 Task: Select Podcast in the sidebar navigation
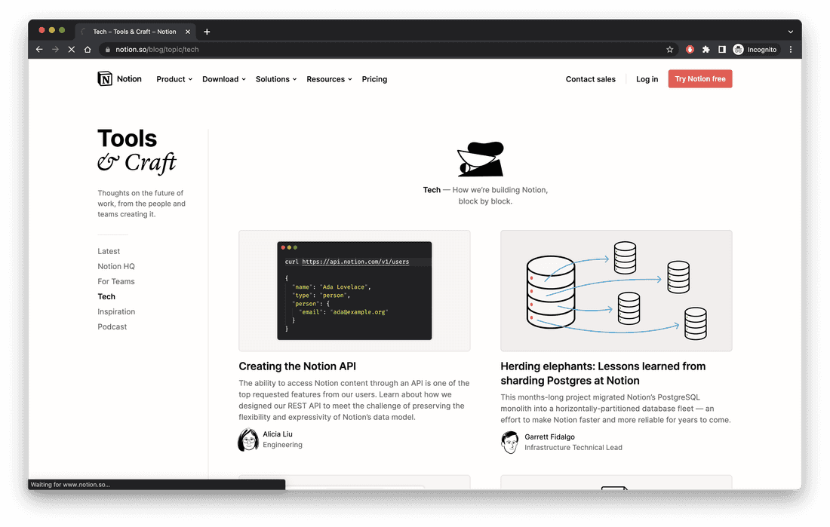tap(112, 326)
